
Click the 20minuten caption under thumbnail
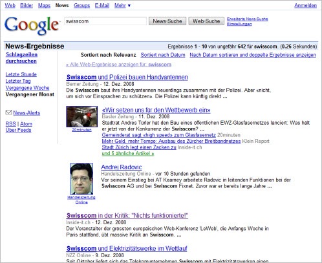(x=81, y=130)
